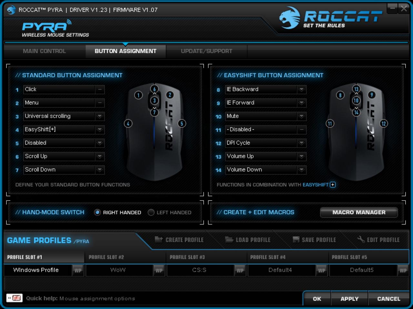The image size is (413, 309).
Task: Click the Default4 profile name field
Action: tap(282, 270)
